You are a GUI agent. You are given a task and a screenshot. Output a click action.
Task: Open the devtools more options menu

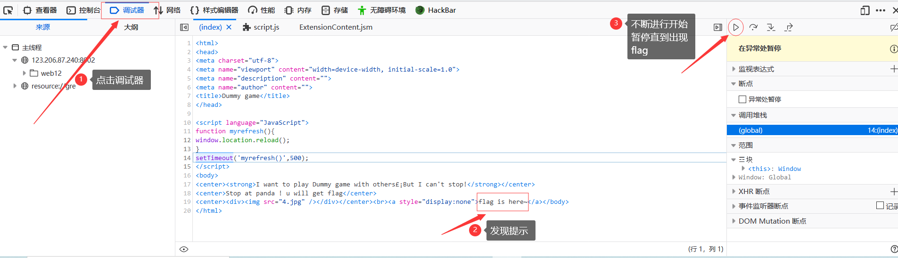[x=881, y=10]
